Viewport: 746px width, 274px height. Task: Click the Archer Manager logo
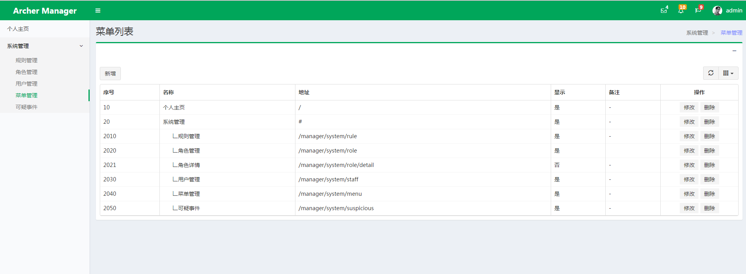pos(45,11)
